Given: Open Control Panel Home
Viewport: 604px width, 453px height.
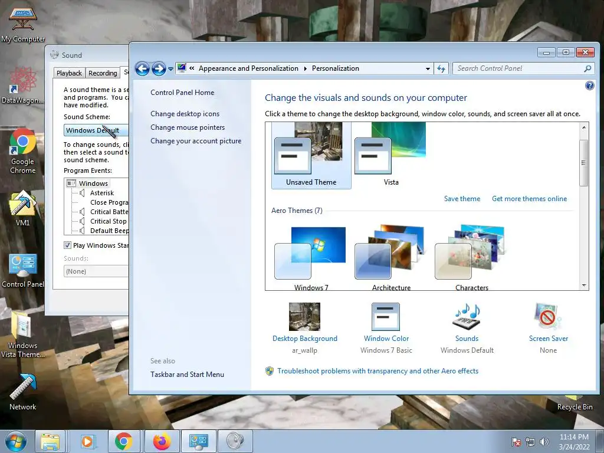Looking at the screenshot, I should (182, 93).
